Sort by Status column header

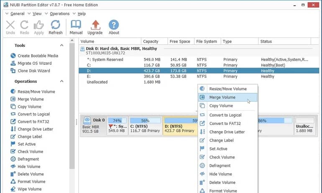tap(285, 41)
